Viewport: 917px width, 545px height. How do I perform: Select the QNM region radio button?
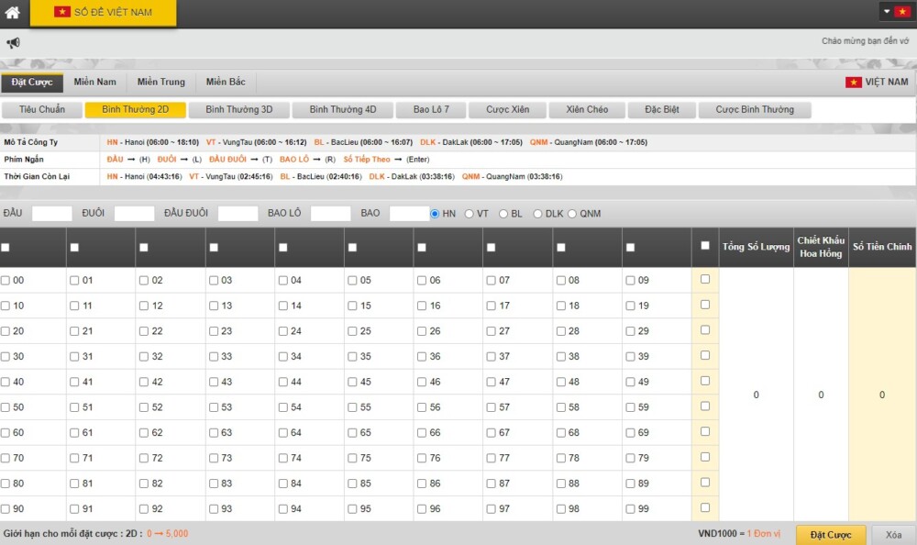pyautogui.click(x=572, y=214)
